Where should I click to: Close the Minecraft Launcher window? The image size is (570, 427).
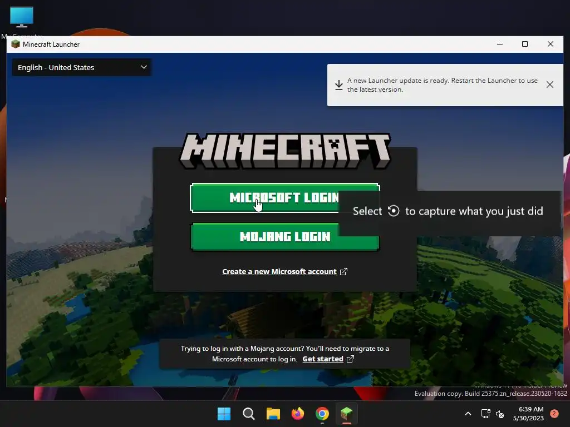coord(551,44)
